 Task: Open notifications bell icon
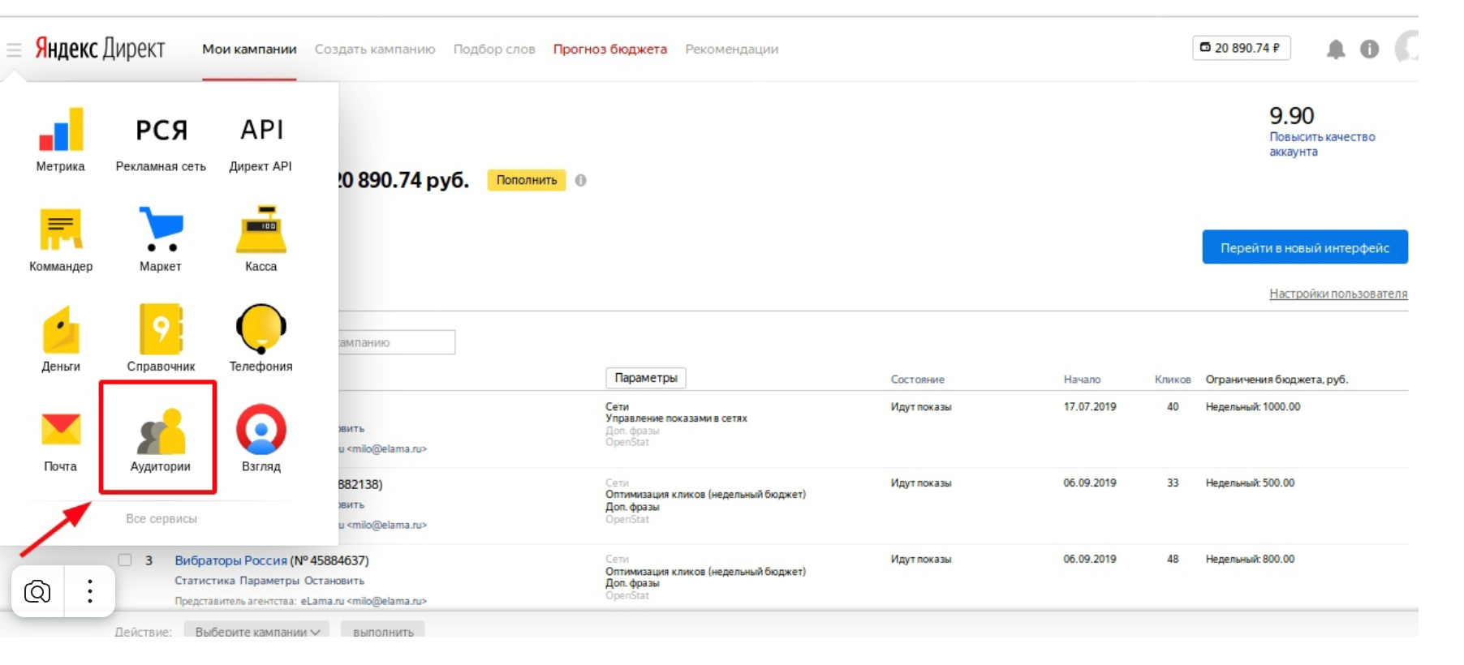1336,49
